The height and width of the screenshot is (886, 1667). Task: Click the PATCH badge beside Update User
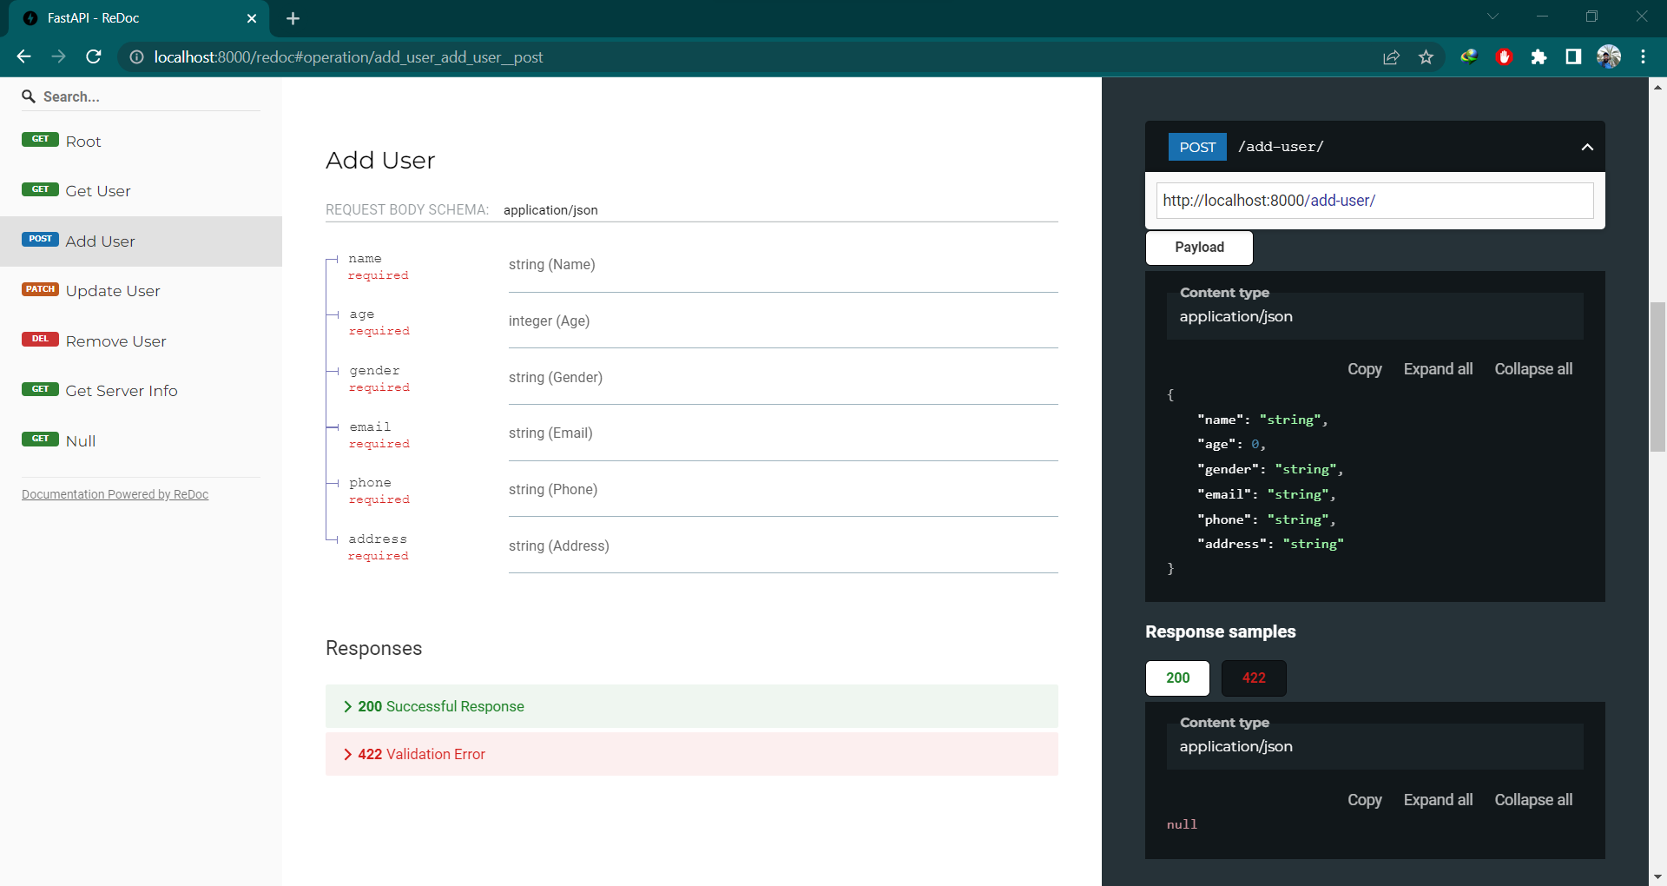click(x=39, y=289)
